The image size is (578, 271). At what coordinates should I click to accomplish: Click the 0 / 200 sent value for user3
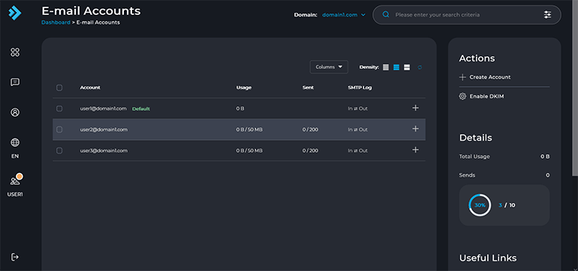click(x=310, y=150)
